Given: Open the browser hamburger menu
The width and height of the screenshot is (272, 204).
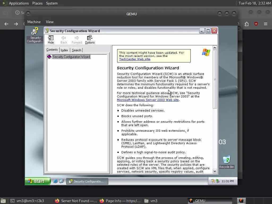Looking at the screenshot, I should click(x=266, y=24).
